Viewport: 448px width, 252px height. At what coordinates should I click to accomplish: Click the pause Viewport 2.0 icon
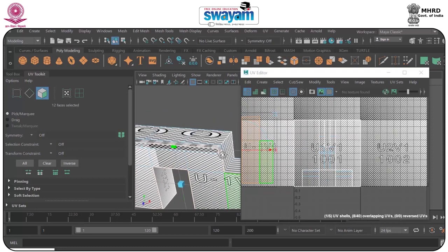(356, 41)
